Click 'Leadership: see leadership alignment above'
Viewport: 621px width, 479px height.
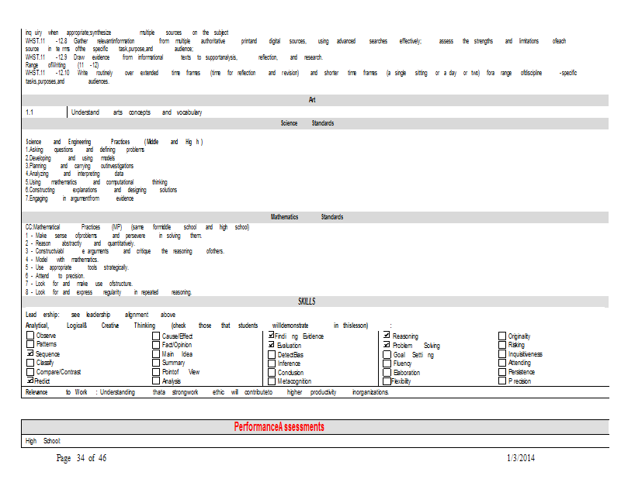coord(101,315)
